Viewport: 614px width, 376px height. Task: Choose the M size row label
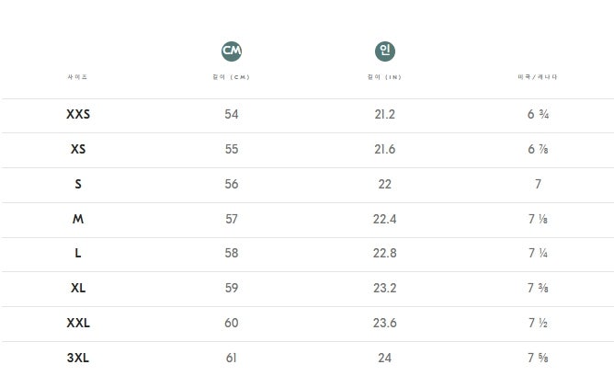pos(78,219)
